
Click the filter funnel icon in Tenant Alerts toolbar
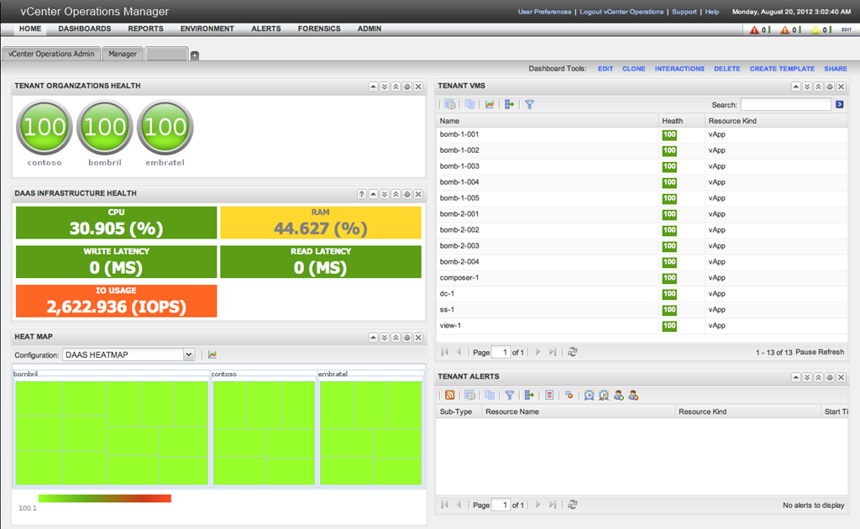pos(510,395)
